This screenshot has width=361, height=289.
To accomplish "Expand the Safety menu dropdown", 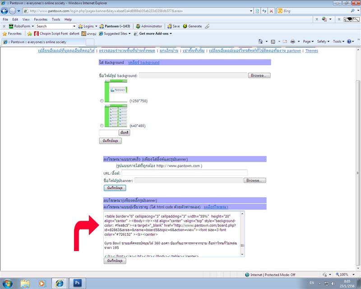I will point(323,42).
